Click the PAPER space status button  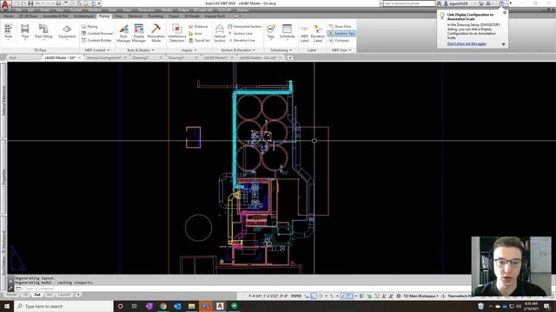point(296,296)
